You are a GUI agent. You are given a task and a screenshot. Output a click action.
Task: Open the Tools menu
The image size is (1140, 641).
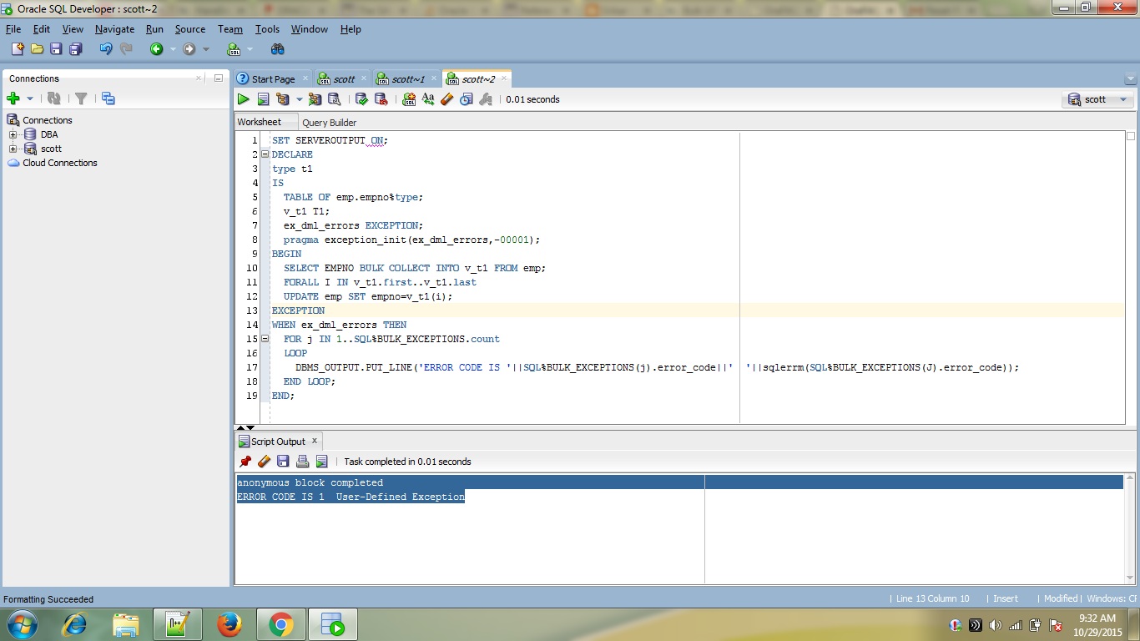point(267,29)
